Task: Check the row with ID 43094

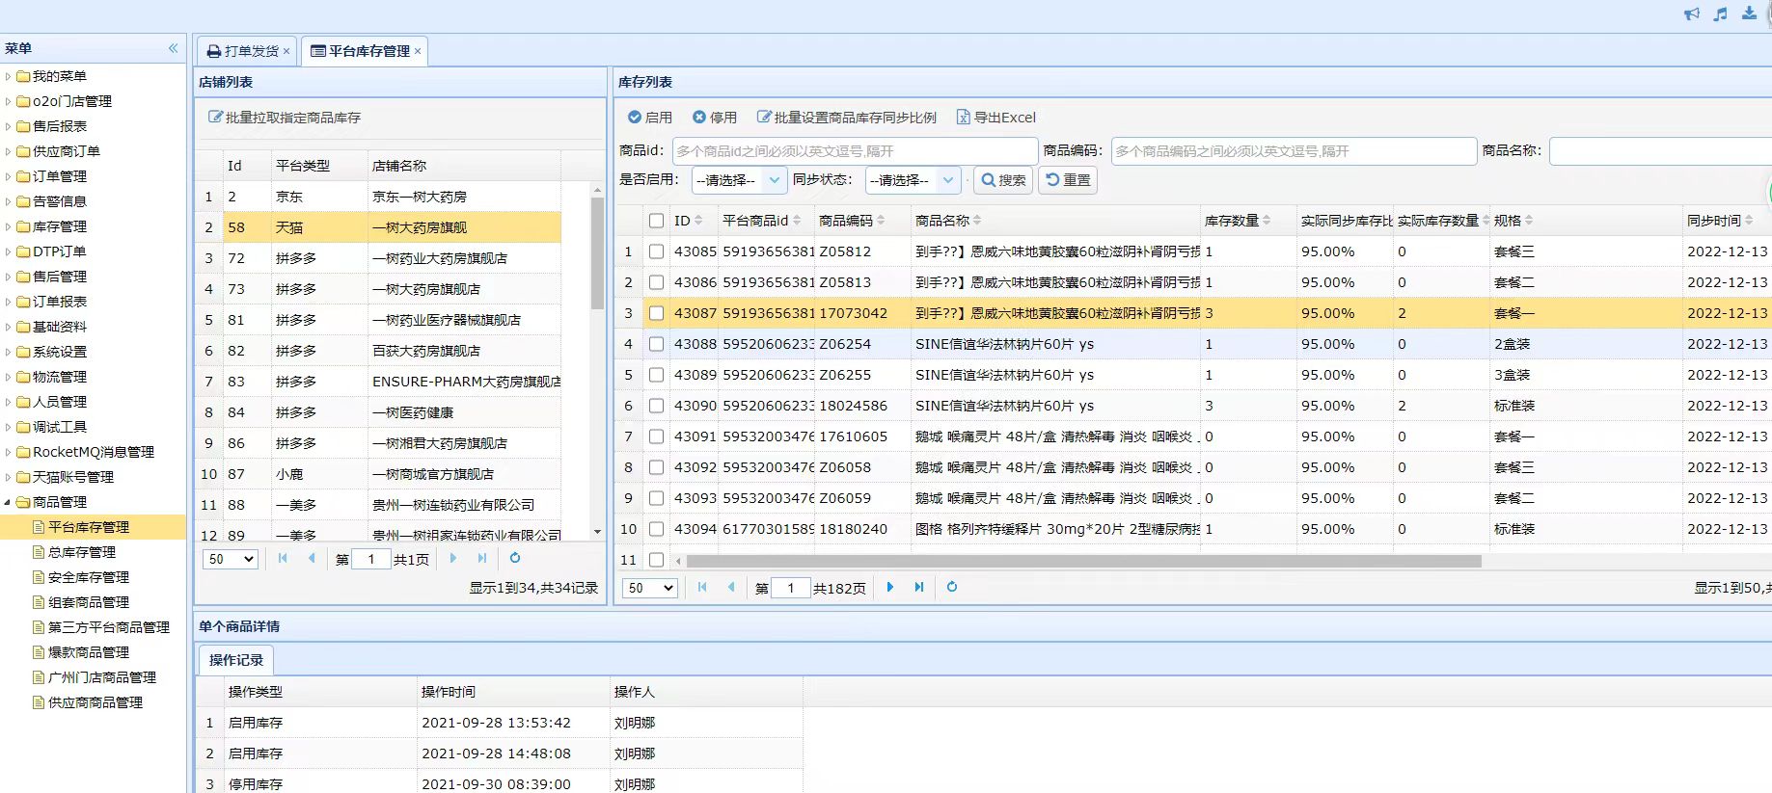Action: pyautogui.click(x=657, y=529)
